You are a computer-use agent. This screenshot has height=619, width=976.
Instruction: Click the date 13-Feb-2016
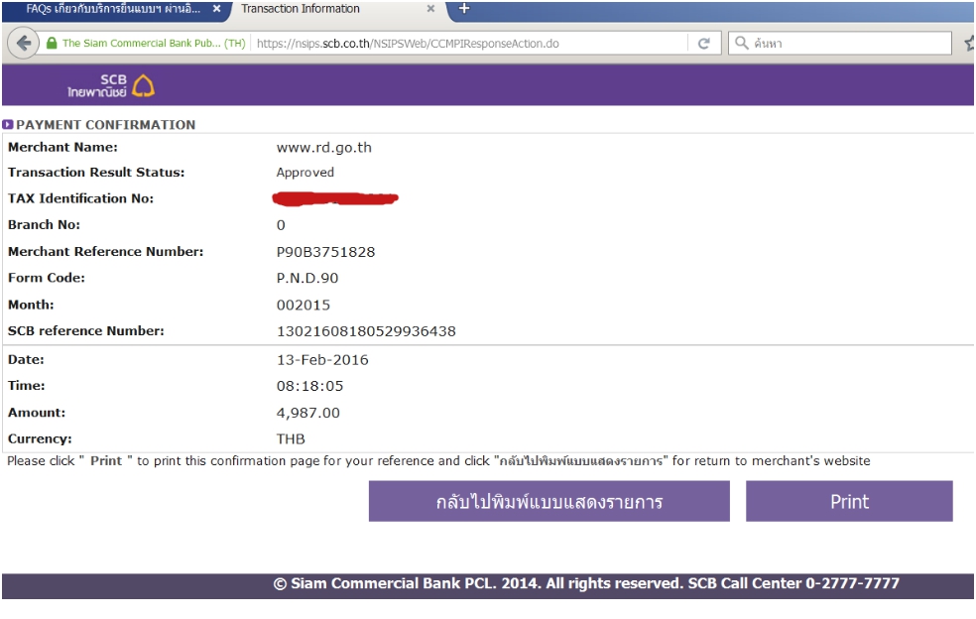[322, 360]
